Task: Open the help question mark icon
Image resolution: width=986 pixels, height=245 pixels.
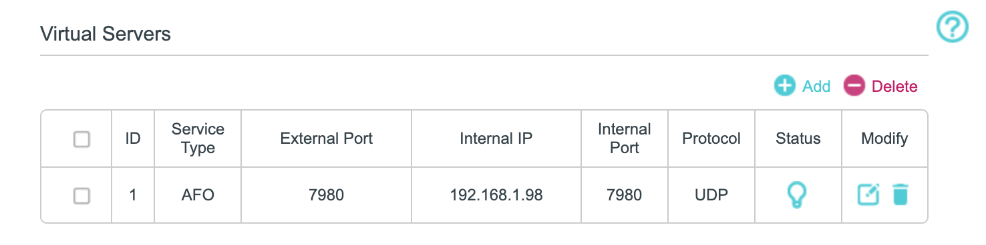Action: (952, 28)
